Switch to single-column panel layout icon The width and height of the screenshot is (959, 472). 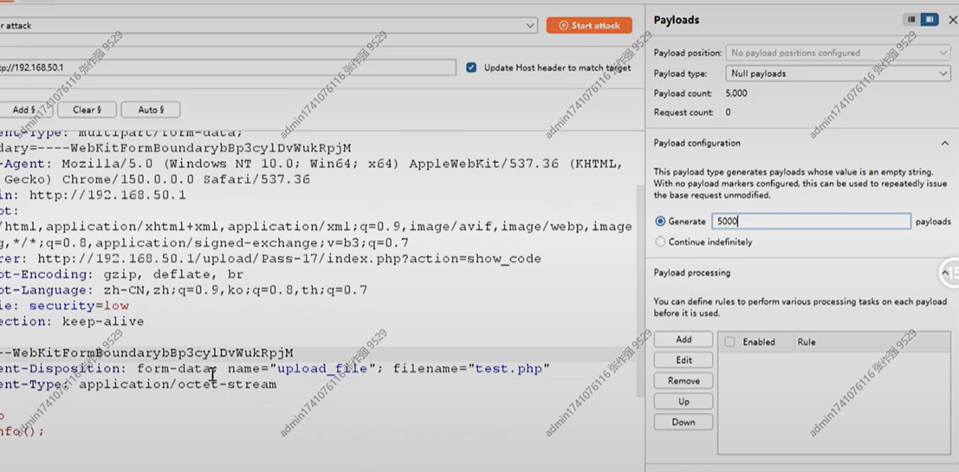click(x=911, y=20)
